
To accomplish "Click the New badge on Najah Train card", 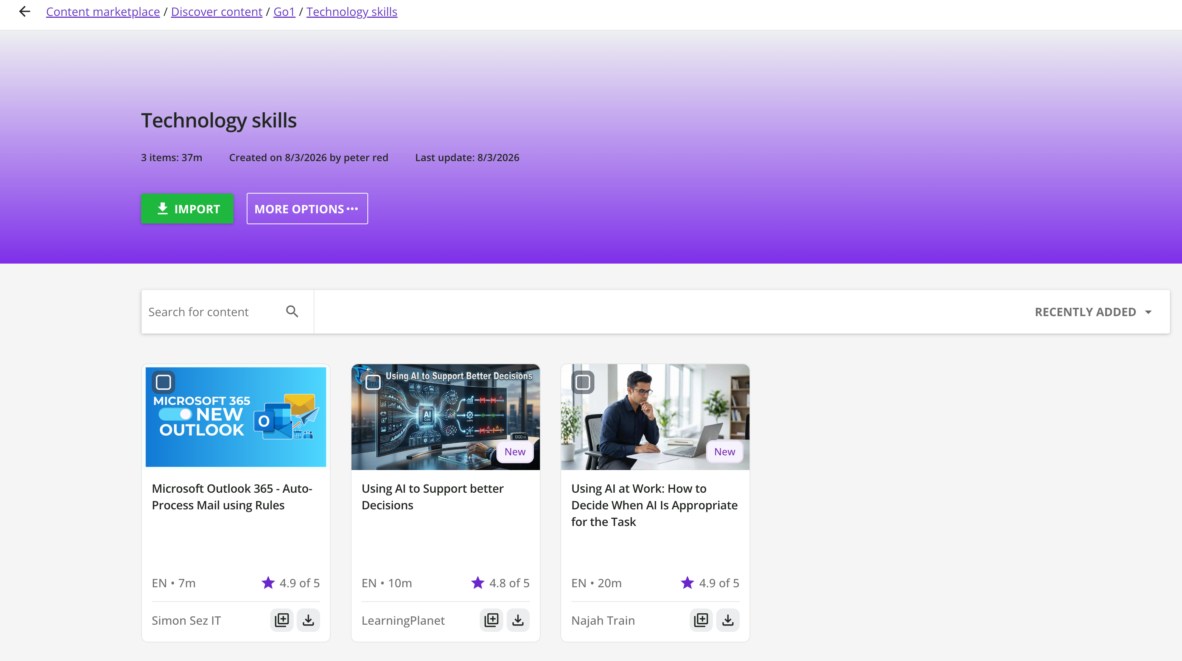I will pyautogui.click(x=725, y=452).
